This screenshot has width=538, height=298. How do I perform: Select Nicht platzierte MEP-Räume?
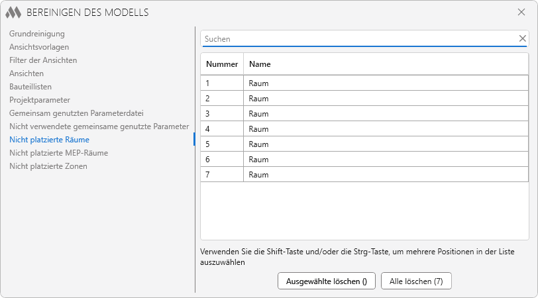pyautogui.click(x=58, y=153)
